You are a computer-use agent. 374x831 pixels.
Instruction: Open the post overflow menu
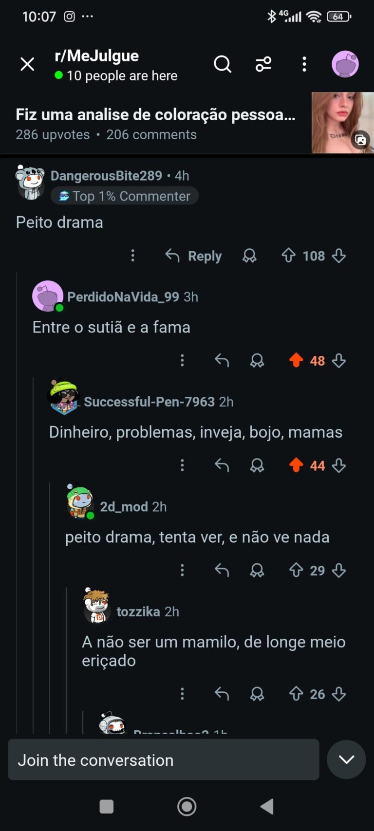point(304,64)
